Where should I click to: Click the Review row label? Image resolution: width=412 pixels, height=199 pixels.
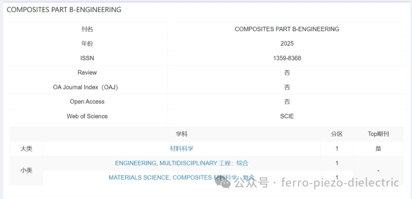point(87,73)
